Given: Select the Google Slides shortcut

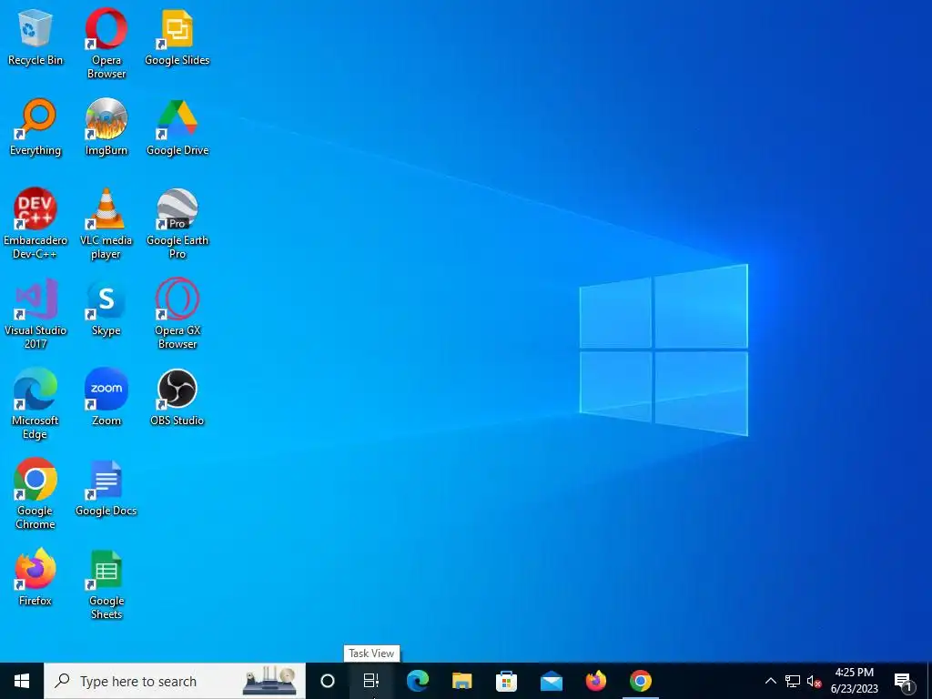Looking at the screenshot, I should [x=177, y=36].
